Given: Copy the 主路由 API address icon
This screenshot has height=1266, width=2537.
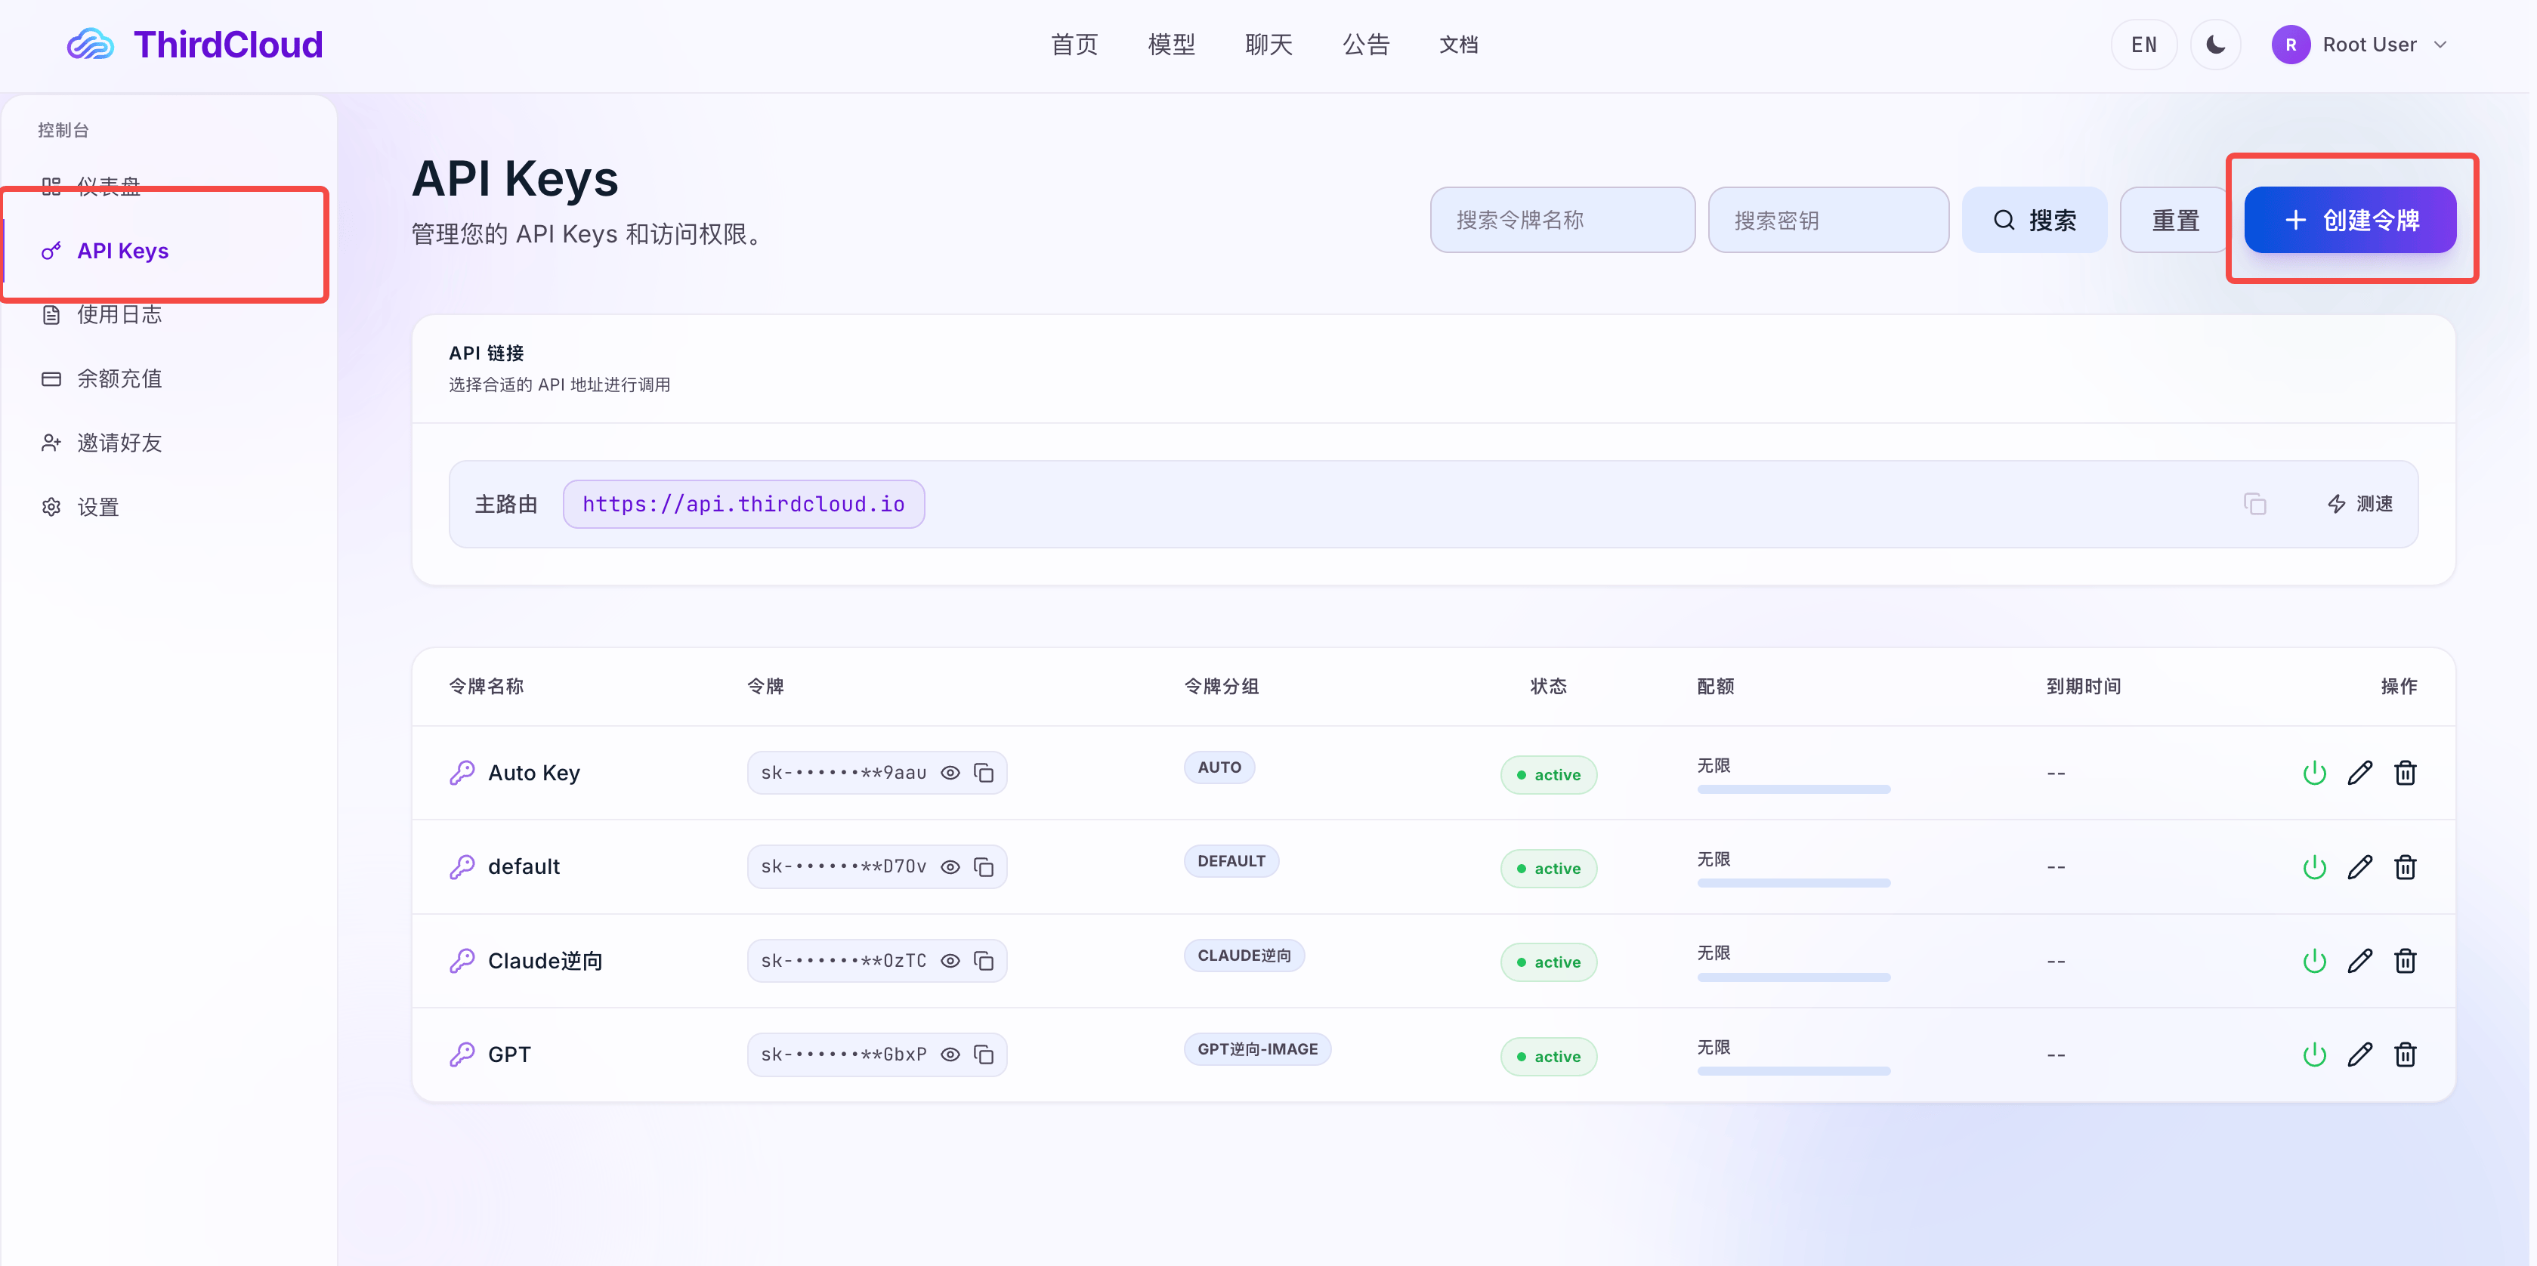Looking at the screenshot, I should (x=2254, y=504).
